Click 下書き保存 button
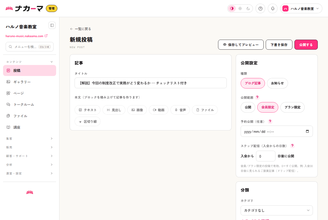 coord(279,45)
